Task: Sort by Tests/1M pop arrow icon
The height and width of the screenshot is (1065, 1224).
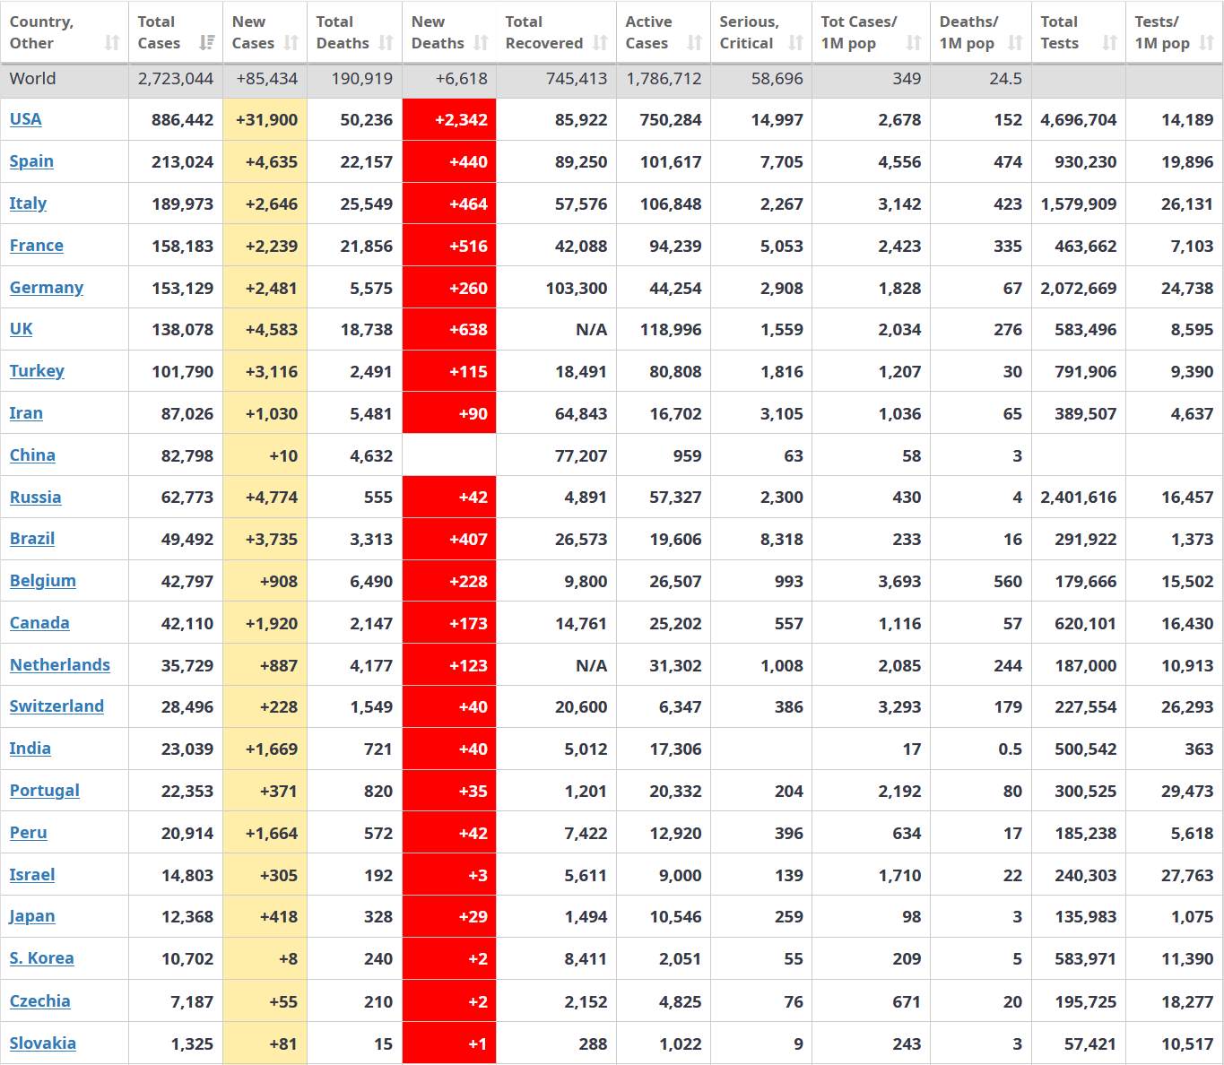Action: (x=1207, y=43)
